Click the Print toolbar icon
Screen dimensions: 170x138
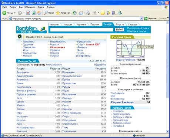coord(88,13)
